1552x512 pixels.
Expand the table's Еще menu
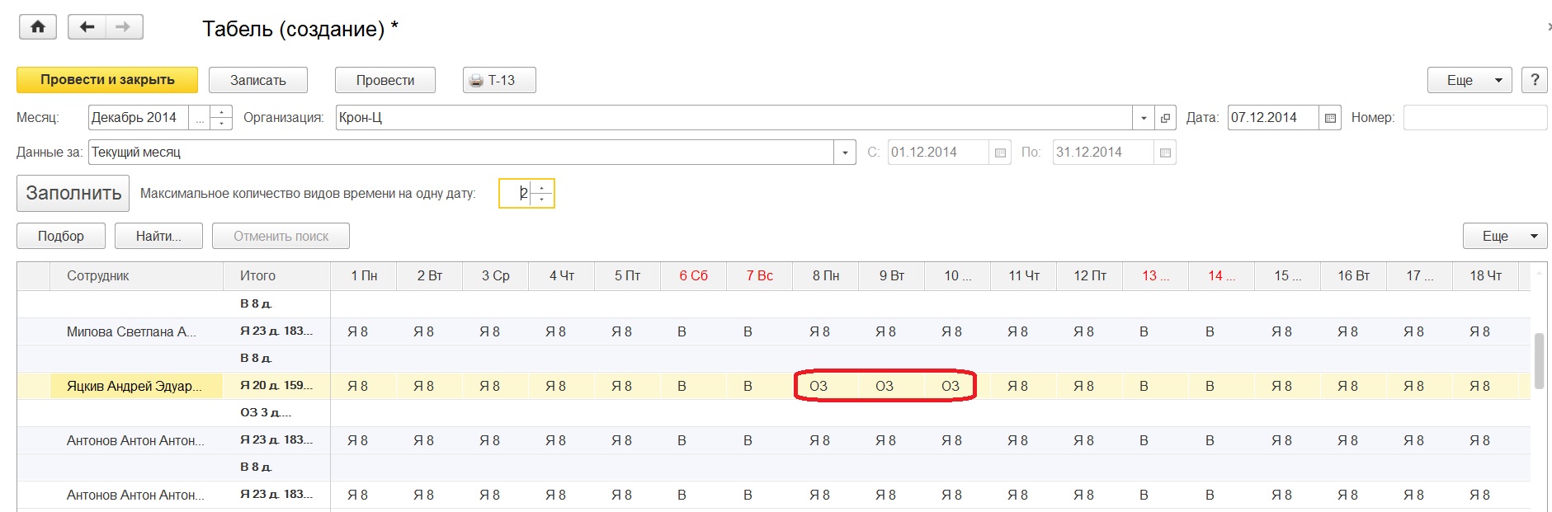pos(1505,236)
